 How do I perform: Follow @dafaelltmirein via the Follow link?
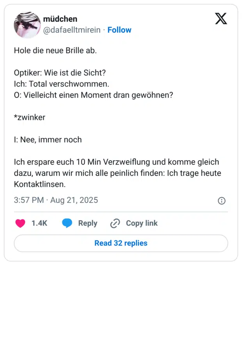point(119,30)
